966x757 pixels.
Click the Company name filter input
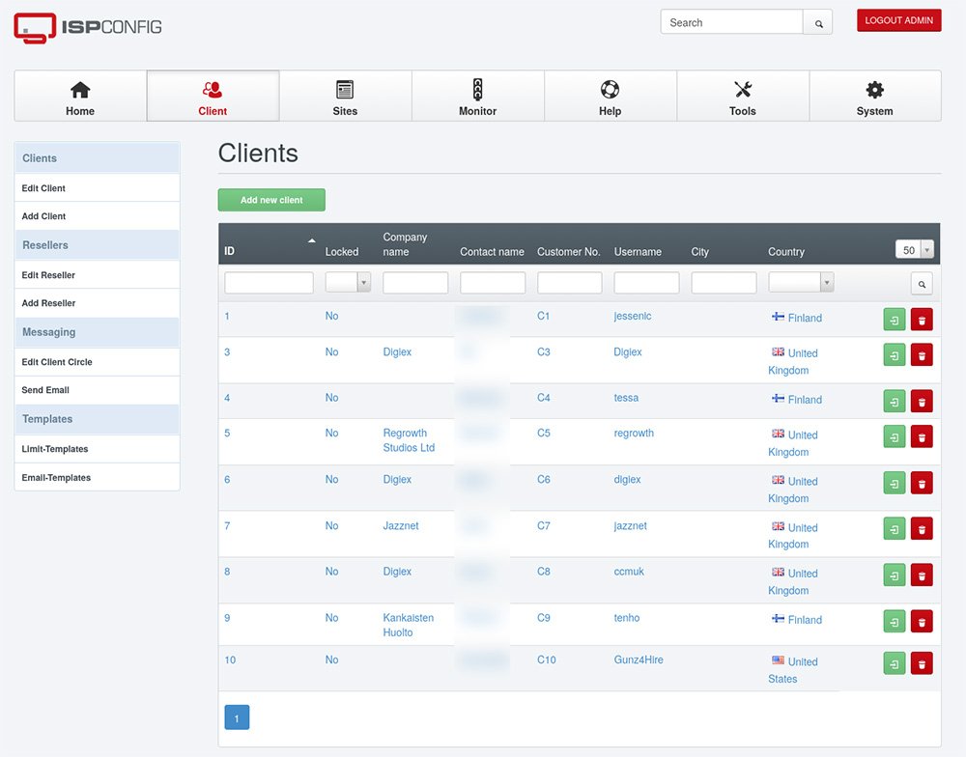pyautogui.click(x=415, y=283)
